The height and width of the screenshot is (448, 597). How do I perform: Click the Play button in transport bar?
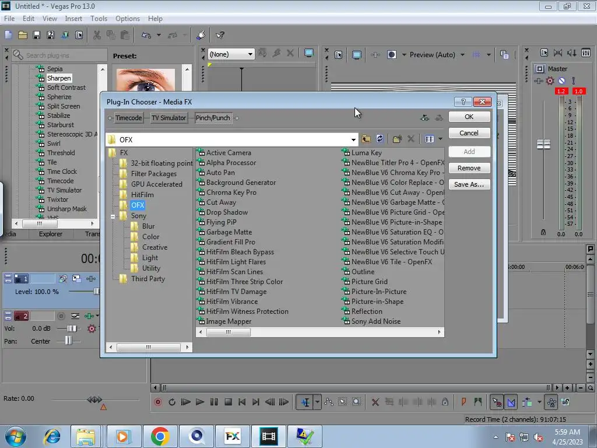tap(199, 402)
